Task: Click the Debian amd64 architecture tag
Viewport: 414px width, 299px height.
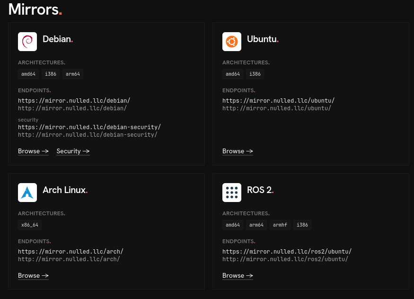Action: (28, 74)
